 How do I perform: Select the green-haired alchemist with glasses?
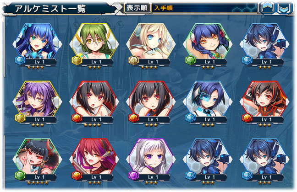(x=94, y=42)
